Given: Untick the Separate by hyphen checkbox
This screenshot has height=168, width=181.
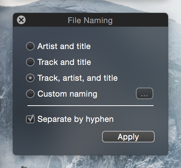Looking at the screenshot, I should point(30,119).
